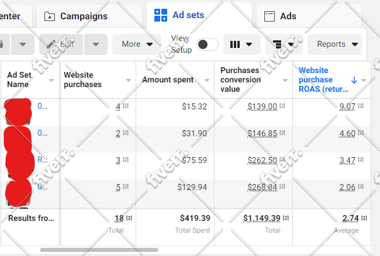Click the horizontal scrollbar below the table
This screenshot has height=256, width=380.
99,250
